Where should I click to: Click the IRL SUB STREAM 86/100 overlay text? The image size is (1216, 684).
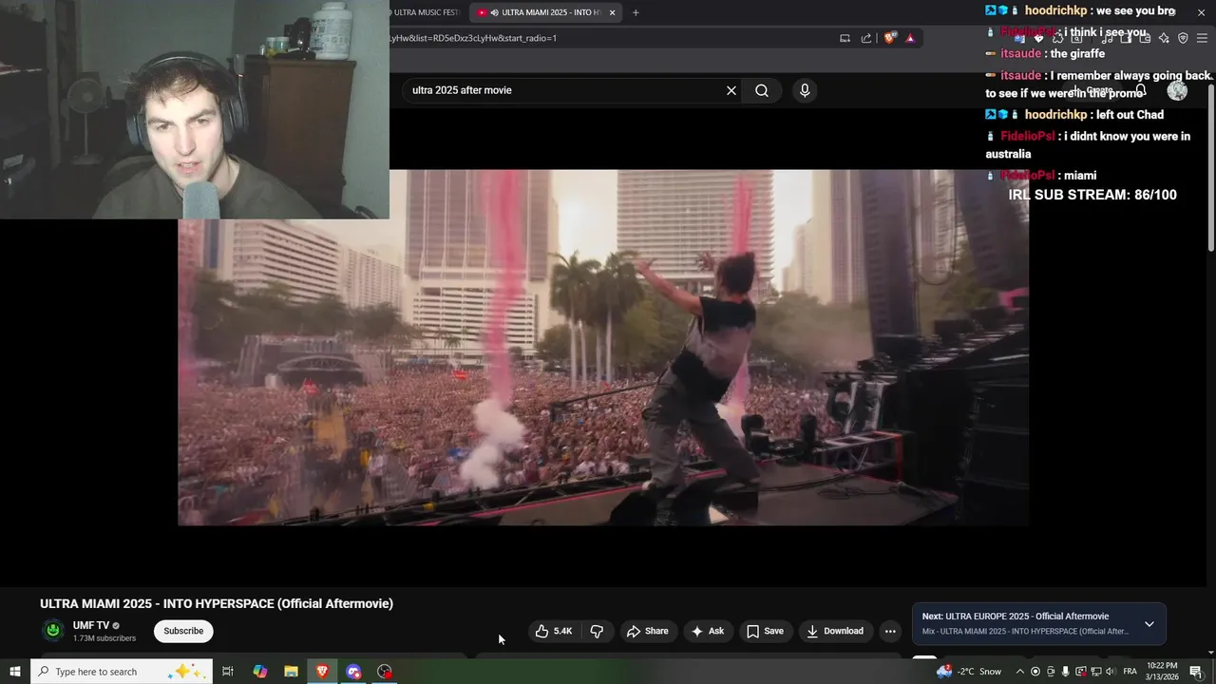[1092, 195]
